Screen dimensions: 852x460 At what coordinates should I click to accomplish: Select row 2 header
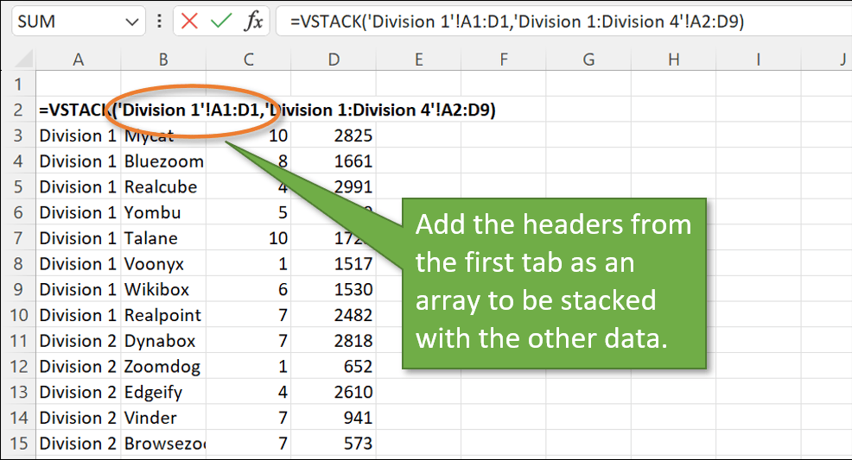point(17,110)
